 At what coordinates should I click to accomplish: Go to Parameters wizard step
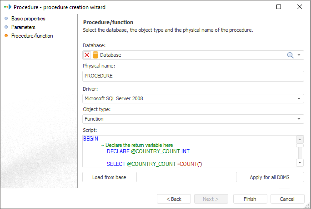[x=23, y=27]
